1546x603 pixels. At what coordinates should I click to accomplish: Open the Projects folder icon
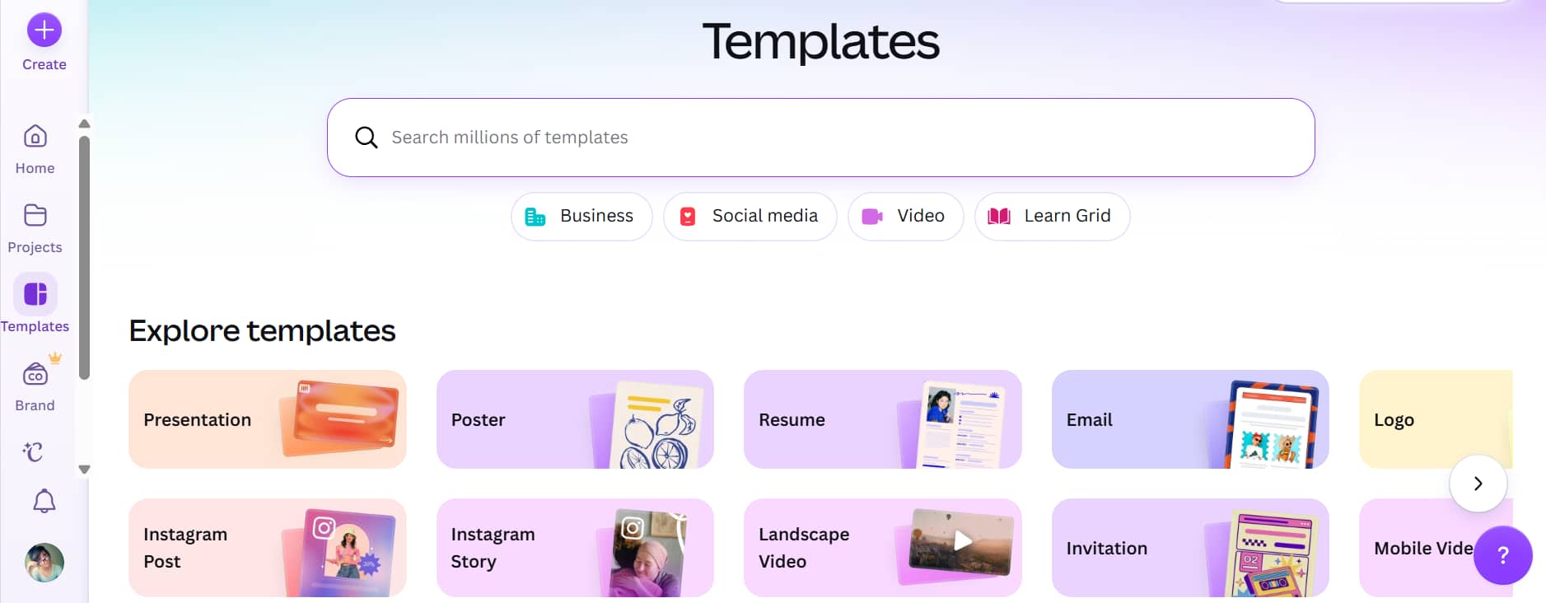[x=35, y=215]
